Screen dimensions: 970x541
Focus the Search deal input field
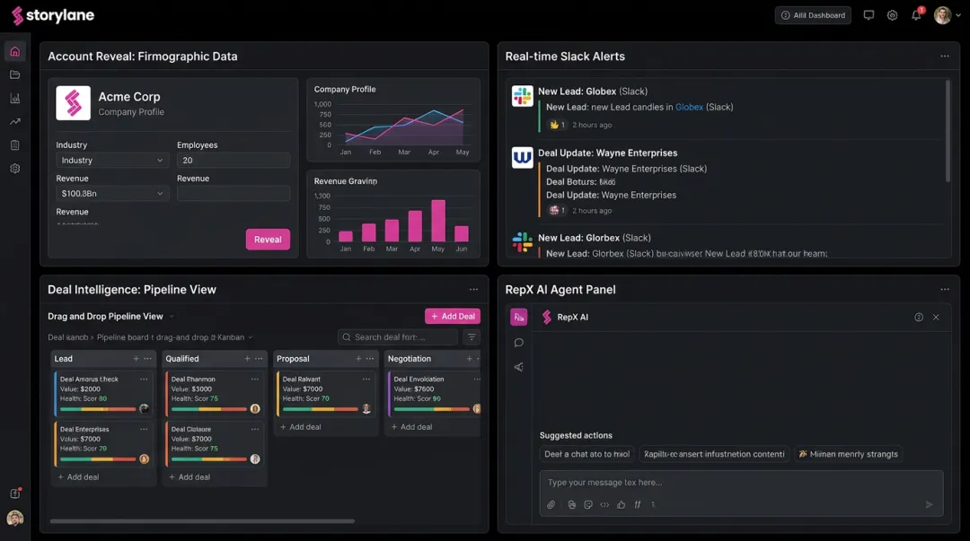(x=398, y=337)
